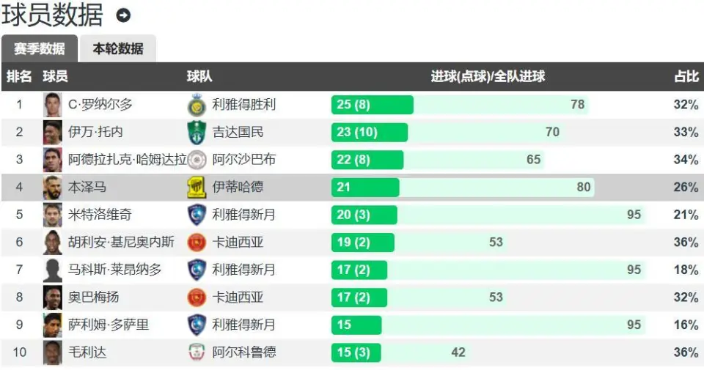The image size is (704, 370).
Task: Click 米特洛维奇 player photo
Action: (x=53, y=215)
